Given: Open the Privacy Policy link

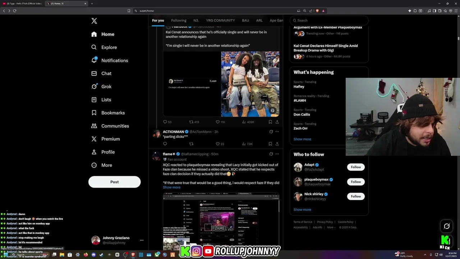Looking at the screenshot, I should pos(325,222).
